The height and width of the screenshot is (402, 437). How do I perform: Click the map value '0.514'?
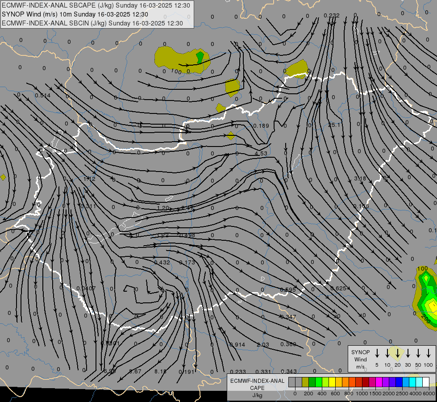(x=43, y=96)
